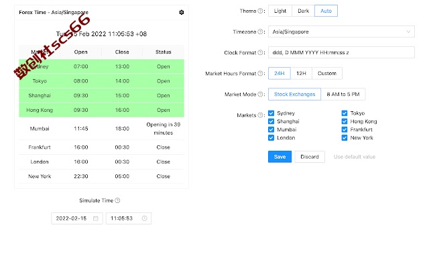Edit the Clock Format text field
The width and height of the screenshot is (429, 268).
pyautogui.click(x=341, y=52)
